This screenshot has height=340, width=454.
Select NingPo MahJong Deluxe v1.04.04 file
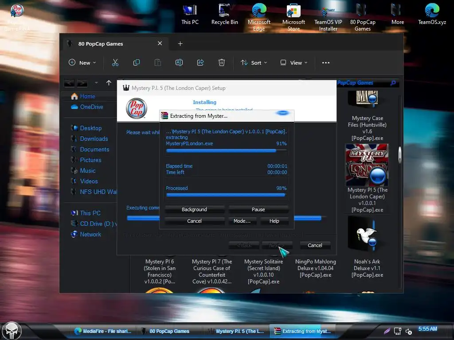pyautogui.click(x=315, y=268)
